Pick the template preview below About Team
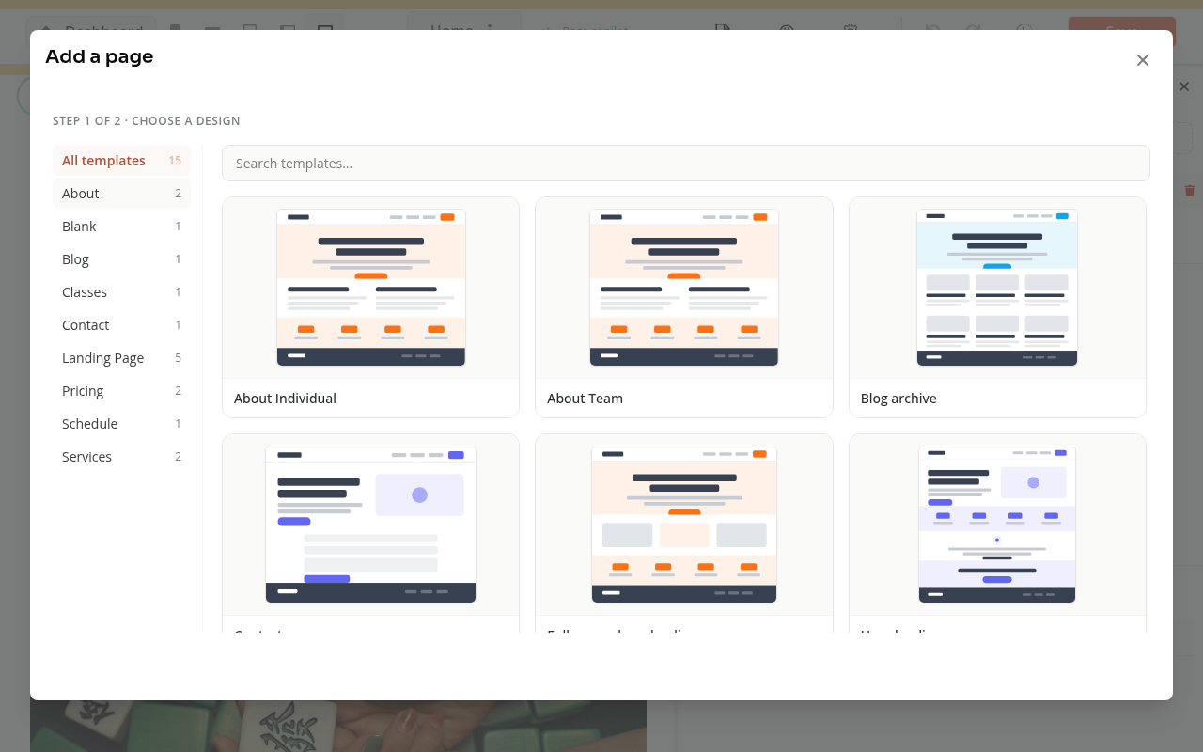Image resolution: width=1203 pixels, height=752 pixels. (684, 525)
